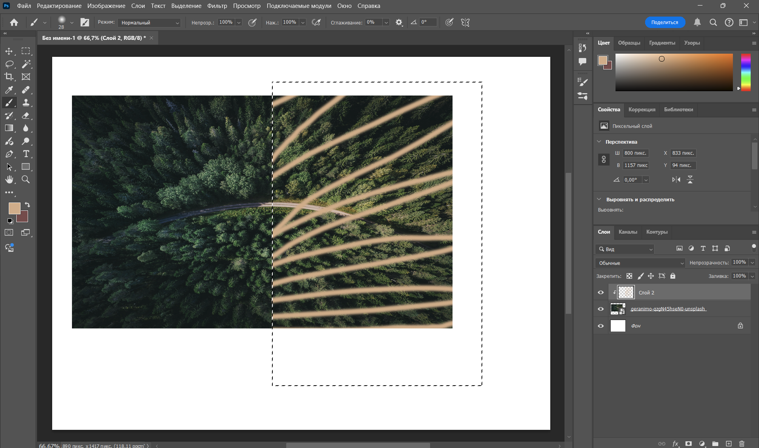Open the Фильтр menu
The image size is (759, 448).
[217, 6]
